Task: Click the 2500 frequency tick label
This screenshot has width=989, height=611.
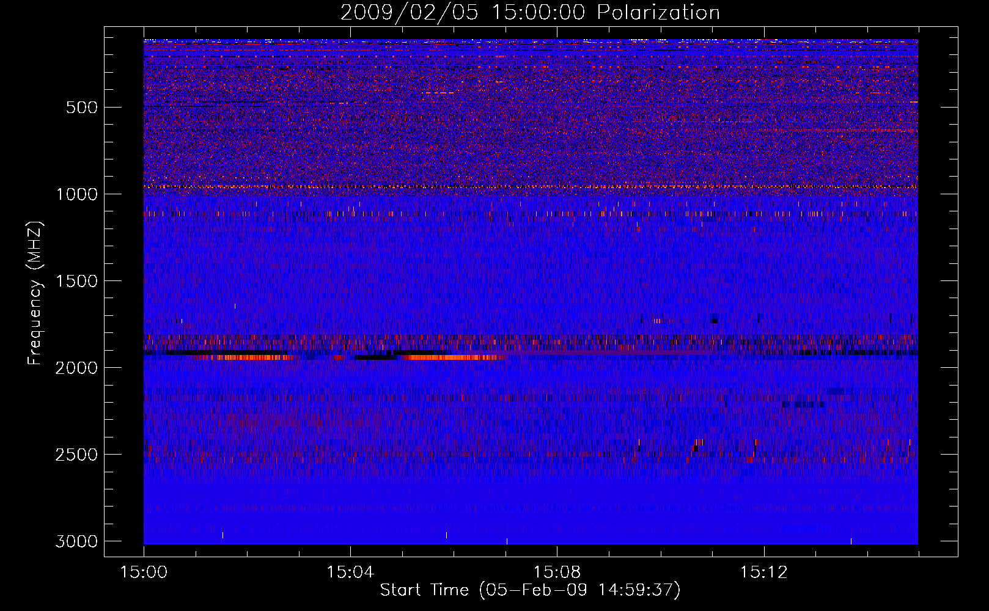Action: pyautogui.click(x=76, y=455)
